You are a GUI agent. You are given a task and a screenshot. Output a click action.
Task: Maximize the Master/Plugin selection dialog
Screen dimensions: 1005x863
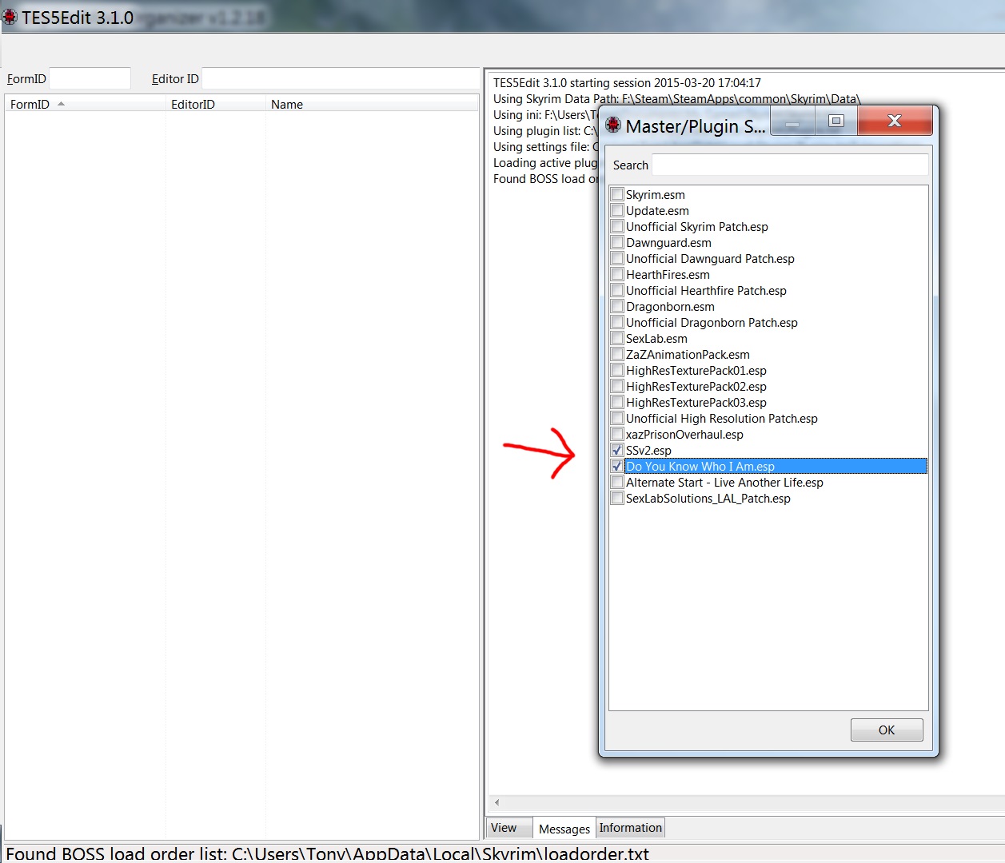point(836,121)
